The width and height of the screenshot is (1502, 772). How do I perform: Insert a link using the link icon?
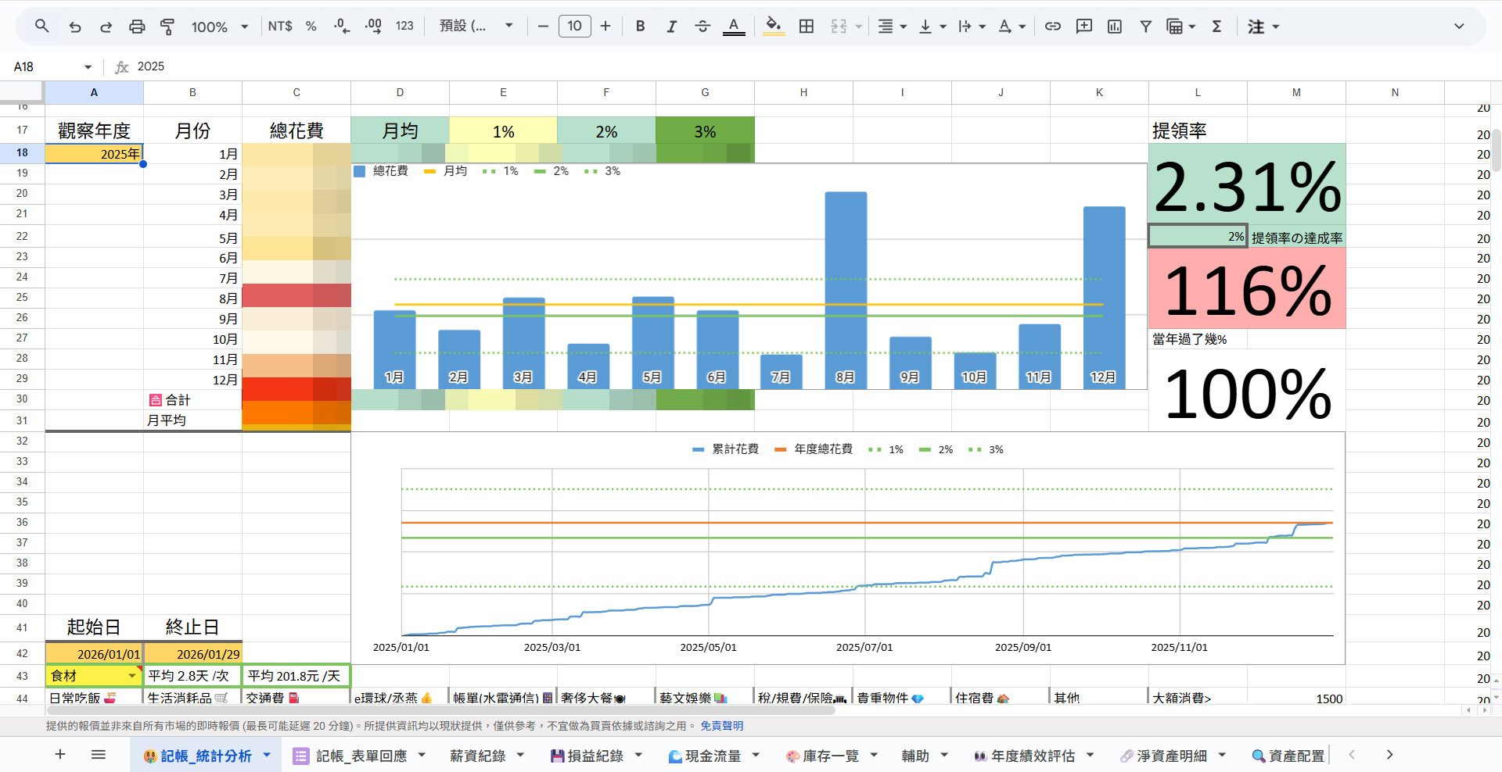tap(1053, 27)
